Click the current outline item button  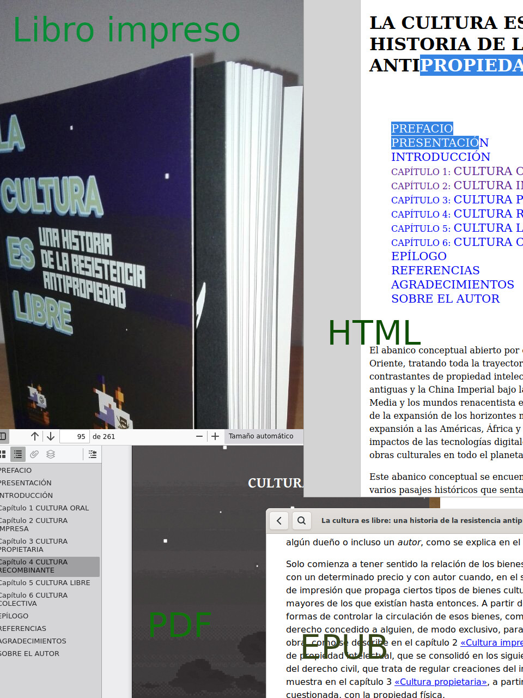(x=93, y=454)
